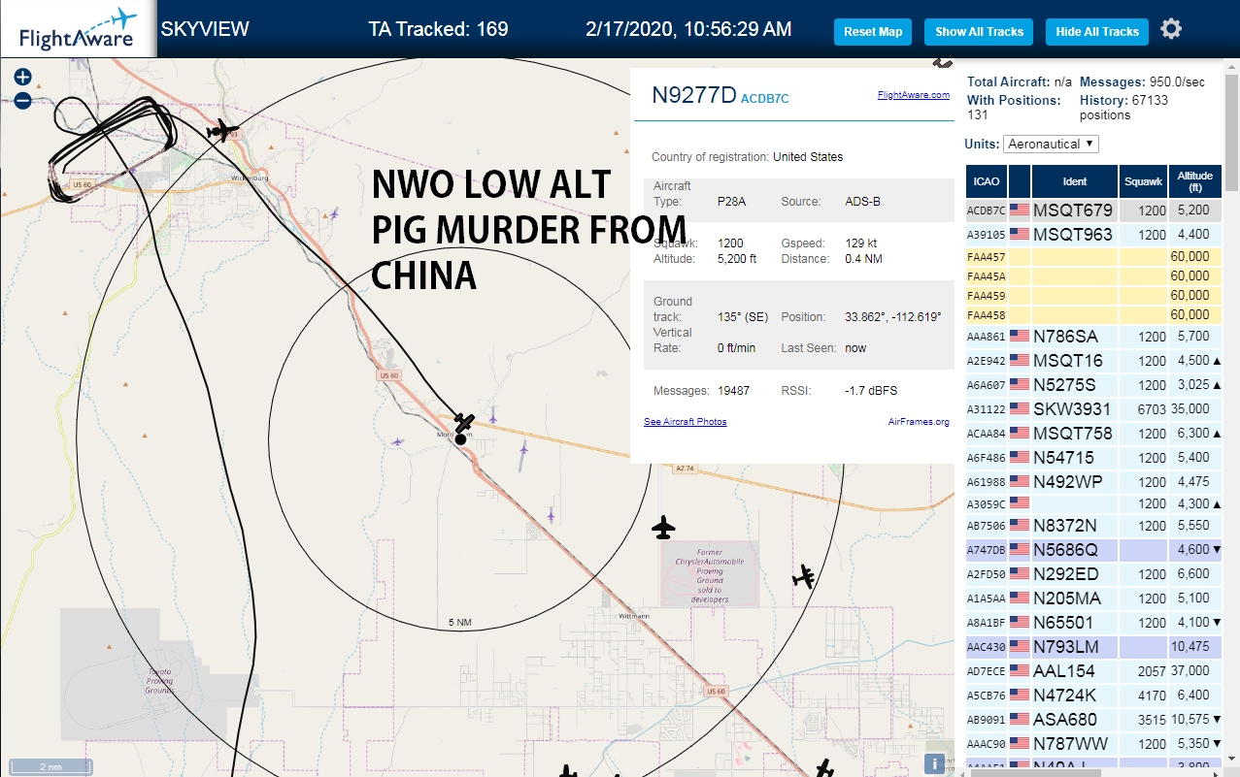Select FAA457 row in aircraft table
1240x777 pixels.
[x=1094, y=257]
